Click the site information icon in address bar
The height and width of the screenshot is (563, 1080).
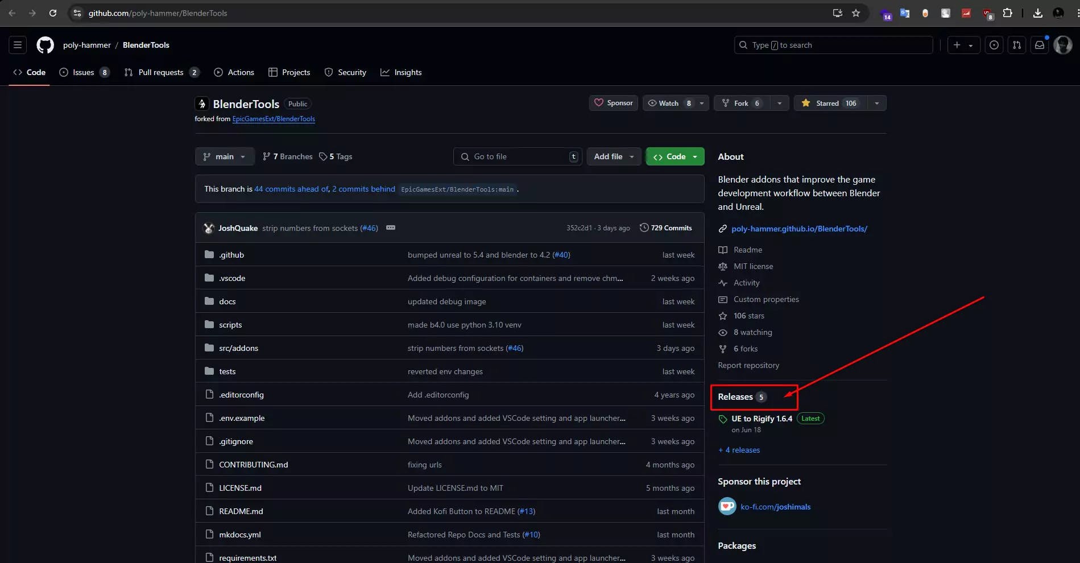(77, 13)
